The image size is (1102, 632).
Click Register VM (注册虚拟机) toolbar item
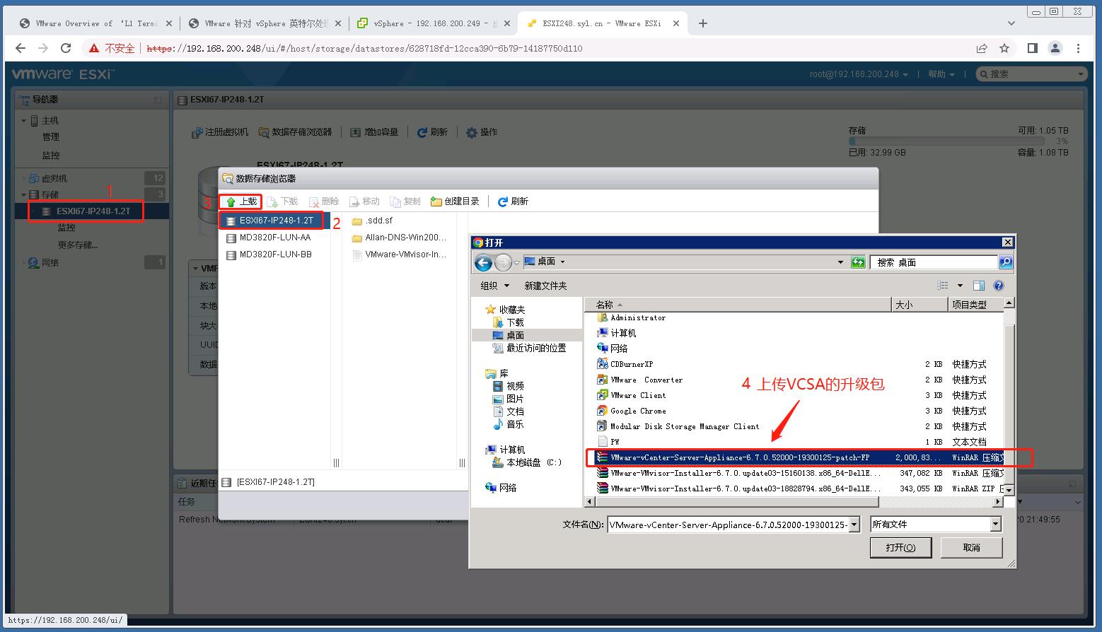coord(220,132)
